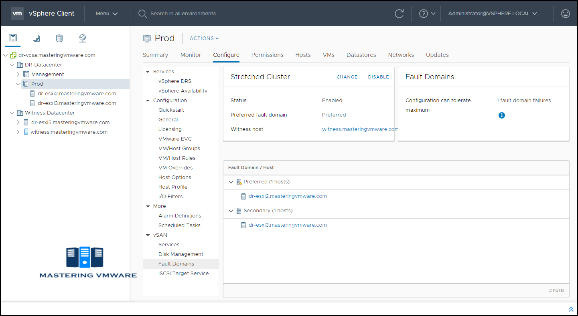The height and width of the screenshot is (316, 578).
Task: Collapse the Prod cluster tree node
Action: [x=18, y=84]
